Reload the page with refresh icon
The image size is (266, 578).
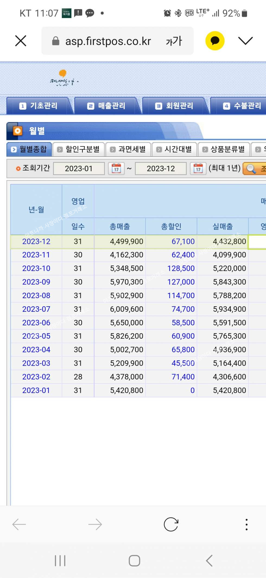[x=171, y=524]
